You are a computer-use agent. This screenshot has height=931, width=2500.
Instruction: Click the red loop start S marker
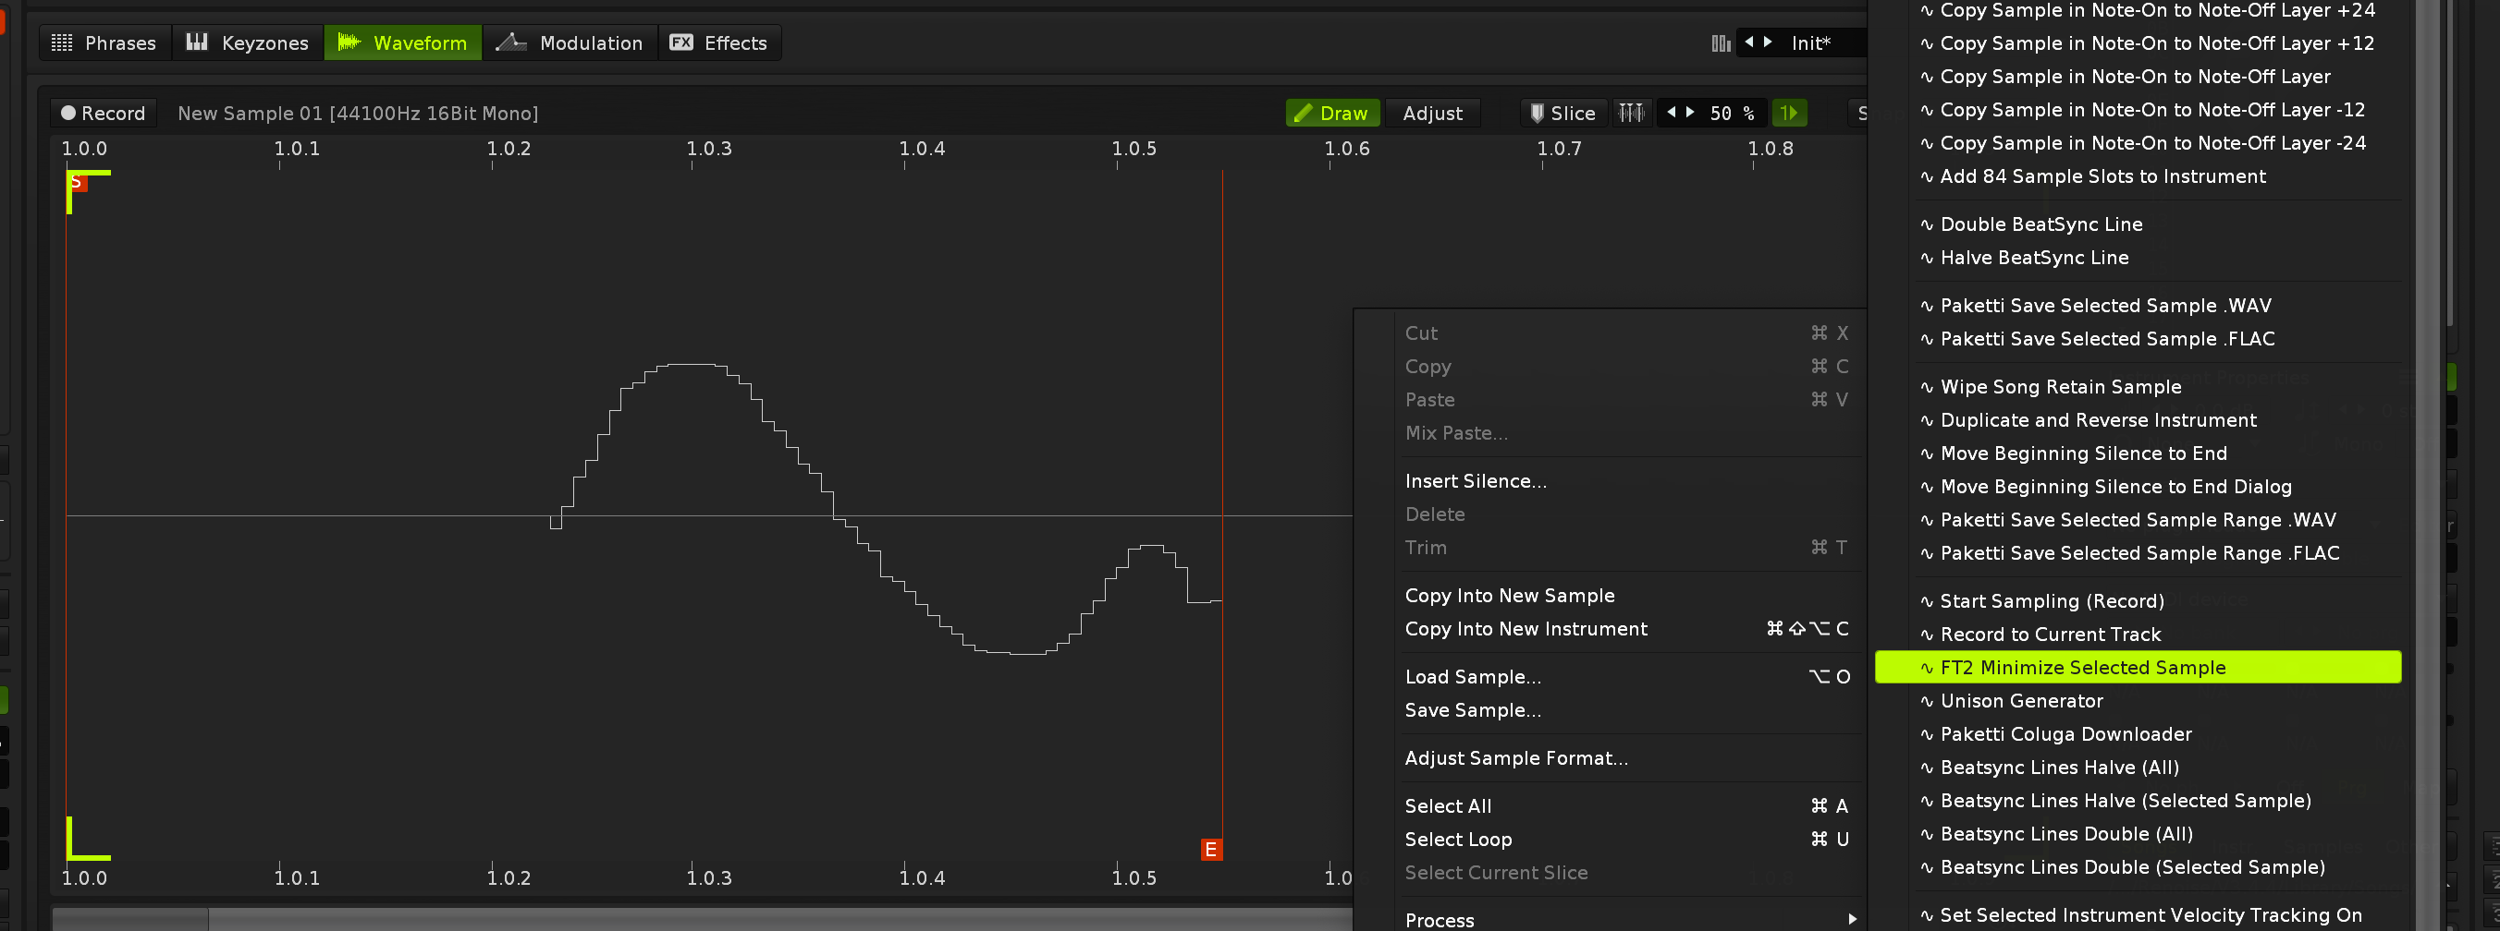tap(77, 182)
